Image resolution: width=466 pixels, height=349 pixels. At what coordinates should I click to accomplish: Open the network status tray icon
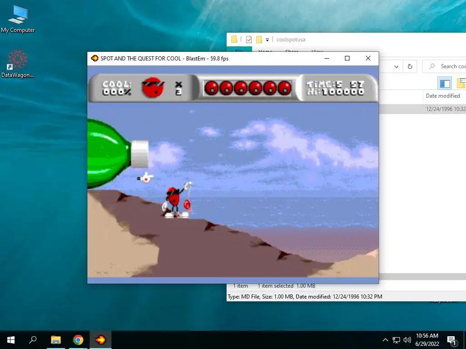(396, 340)
